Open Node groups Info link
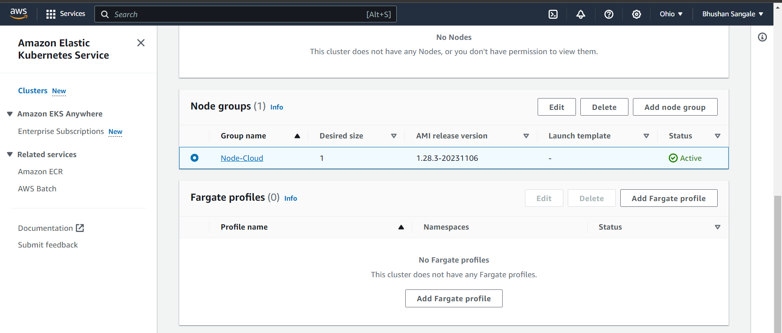782x333 pixels. (x=277, y=107)
